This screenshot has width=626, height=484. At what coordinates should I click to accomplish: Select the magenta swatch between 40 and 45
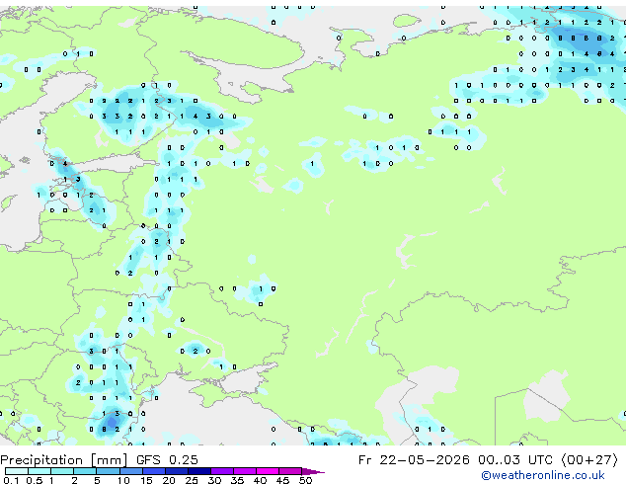[268, 471]
